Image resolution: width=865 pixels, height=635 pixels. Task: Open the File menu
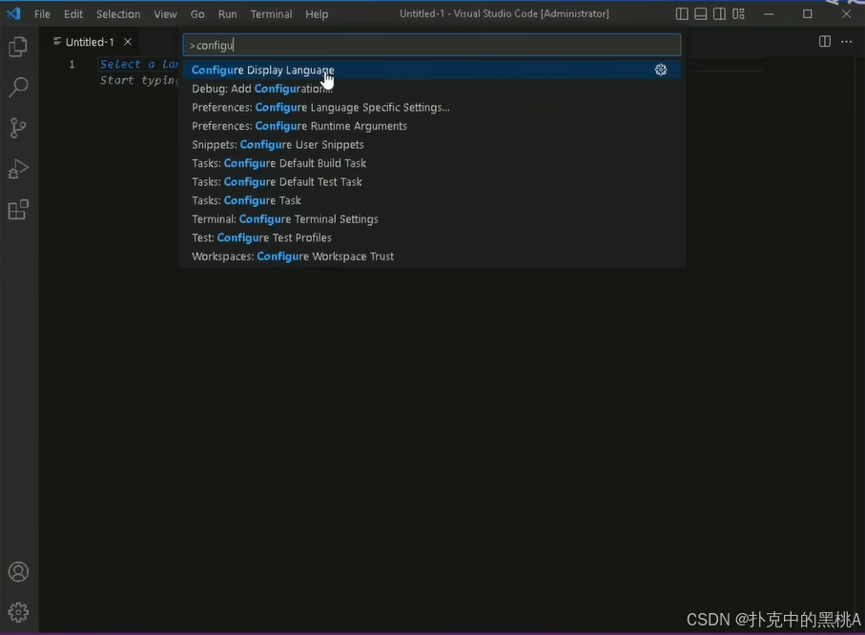pos(42,13)
